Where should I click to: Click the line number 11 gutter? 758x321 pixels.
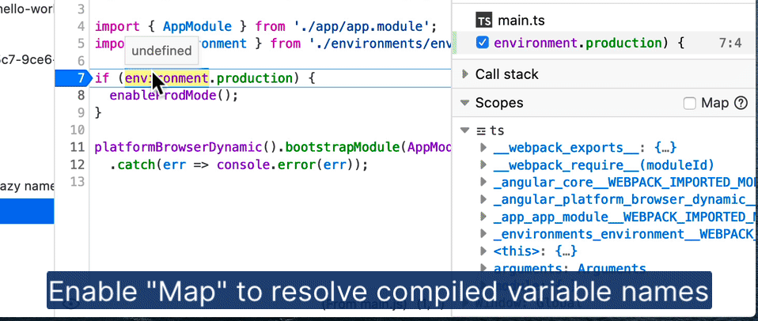[78, 147]
